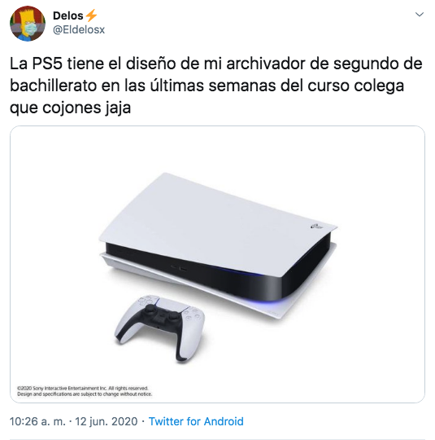Open the Twitter for Android source link
The width and height of the screenshot is (435, 440).
tap(196, 421)
